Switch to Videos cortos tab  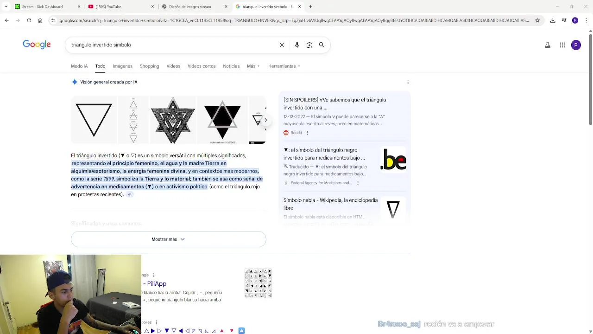[202, 66]
